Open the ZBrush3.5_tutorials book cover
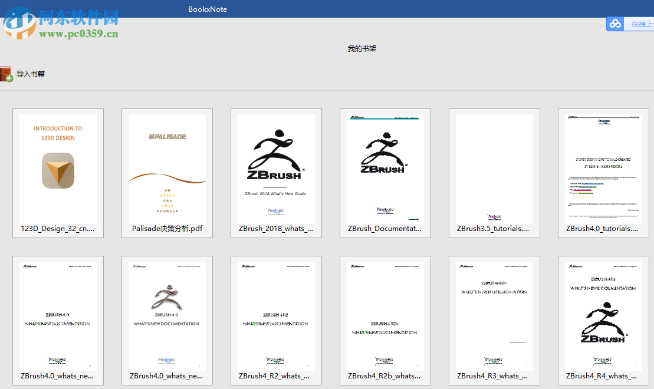This screenshot has width=654, height=389. [494, 168]
